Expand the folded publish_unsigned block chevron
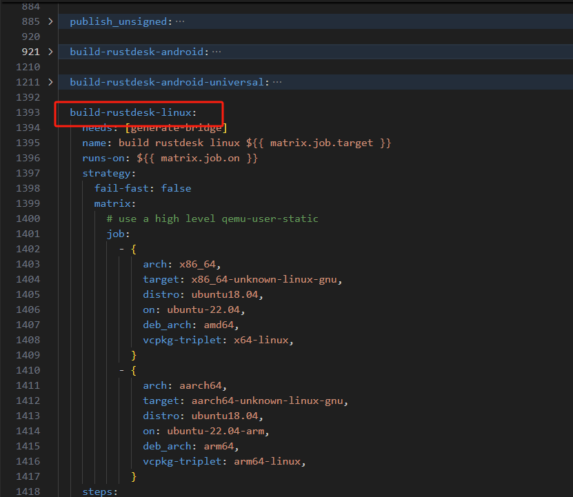573x497 pixels. coord(50,21)
